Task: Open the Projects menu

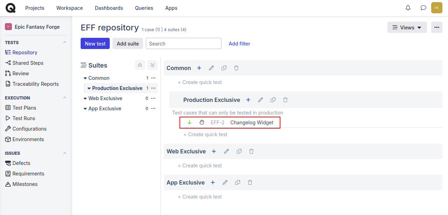Action: (x=35, y=8)
